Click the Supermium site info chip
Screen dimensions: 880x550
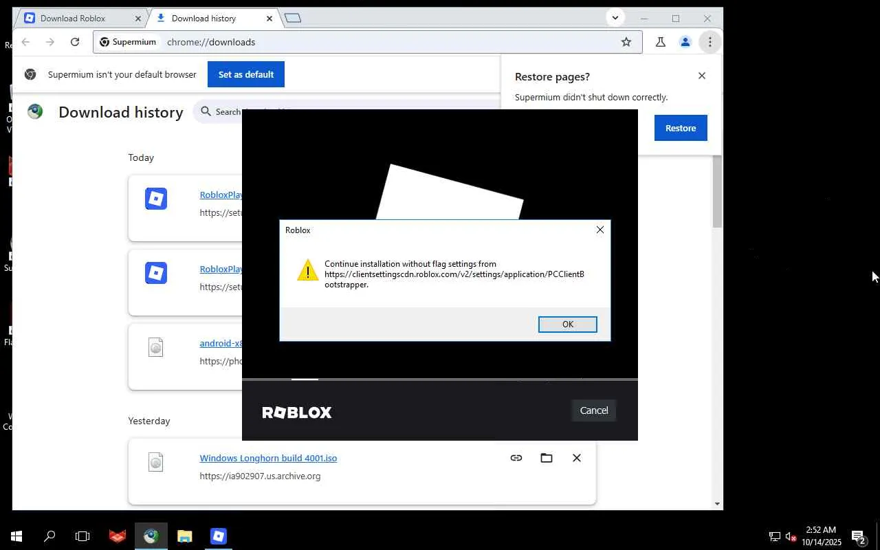coord(129,42)
